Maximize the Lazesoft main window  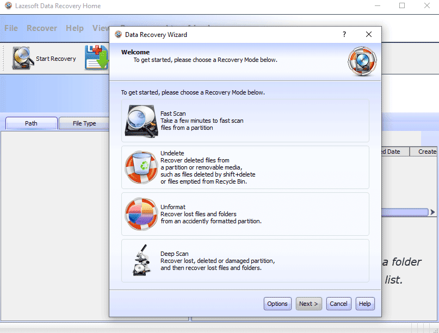pyautogui.click(x=402, y=5)
